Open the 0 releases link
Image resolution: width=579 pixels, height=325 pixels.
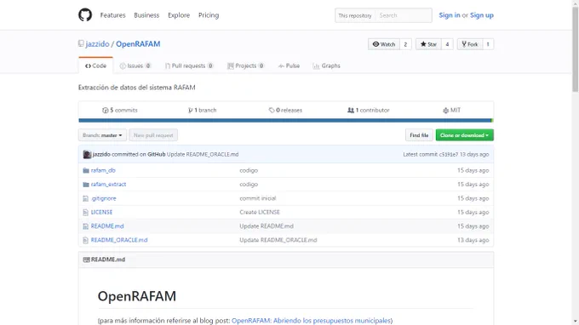pyautogui.click(x=285, y=111)
